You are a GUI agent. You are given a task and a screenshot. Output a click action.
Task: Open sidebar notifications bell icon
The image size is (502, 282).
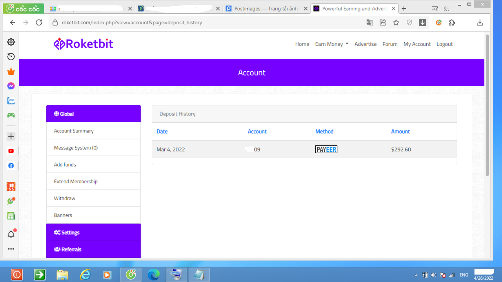point(11,234)
